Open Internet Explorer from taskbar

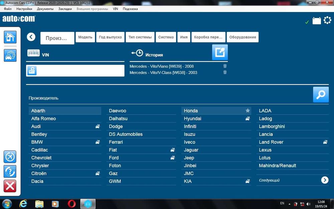pyautogui.click(x=23, y=204)
